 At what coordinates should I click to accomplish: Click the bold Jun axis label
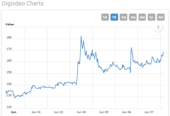tap(14, 112)
